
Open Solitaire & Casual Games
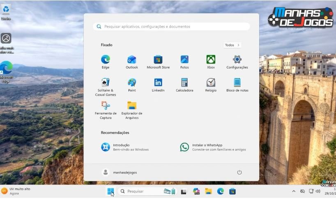[106, 83]
